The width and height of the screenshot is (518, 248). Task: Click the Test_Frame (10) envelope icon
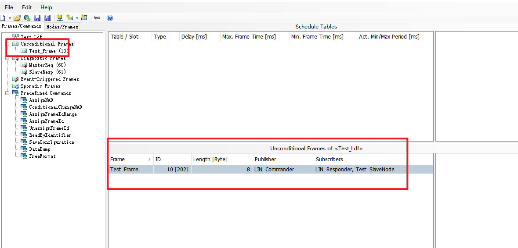coord(24,51)
